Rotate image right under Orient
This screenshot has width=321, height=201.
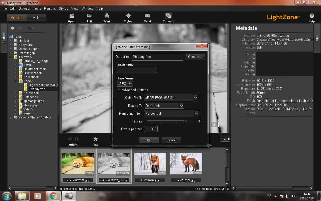[x=77, y=139]
